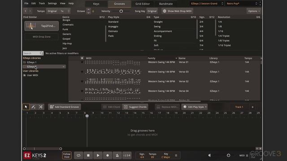
Task: Start recording with record button
Action: [x=108, y=155]
